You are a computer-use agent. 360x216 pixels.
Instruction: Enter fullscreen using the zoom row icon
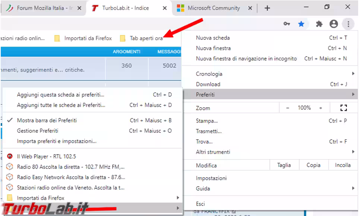344,108
